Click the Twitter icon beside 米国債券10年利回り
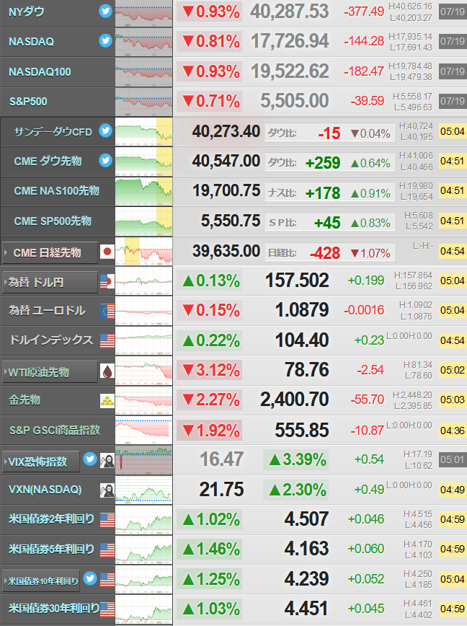467x626 pixels. [x=90, y=578]
